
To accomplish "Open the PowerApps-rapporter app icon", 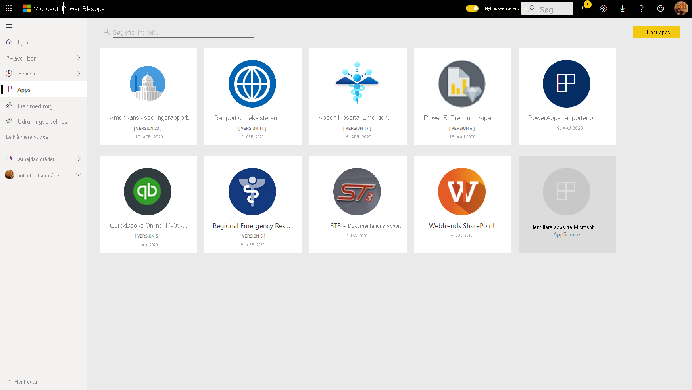I will click(567, 84).
